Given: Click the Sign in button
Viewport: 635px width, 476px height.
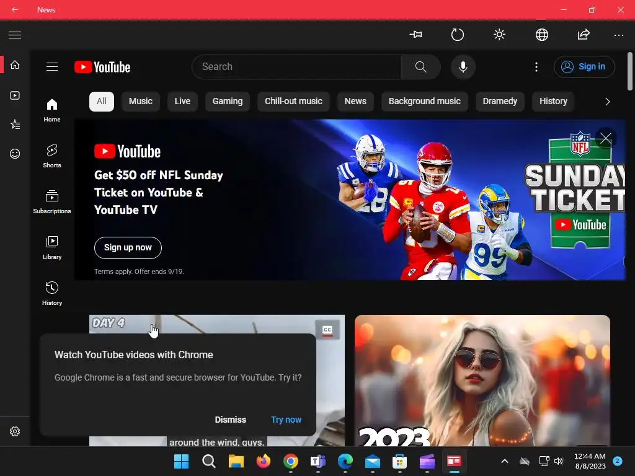Looking at the screenshot, I should tap(584, 67).
